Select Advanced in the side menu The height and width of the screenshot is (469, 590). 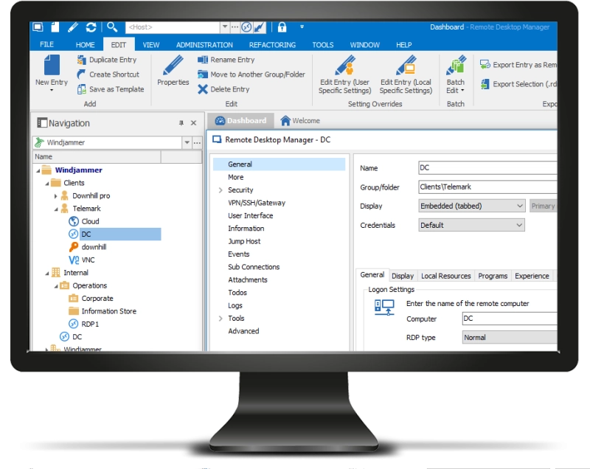(x=243, y=331)
